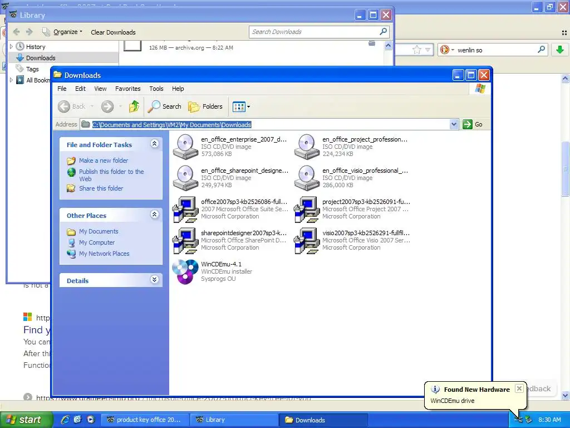Open the Tools menu
Screen dimensions: 570x428
[156, 89]
